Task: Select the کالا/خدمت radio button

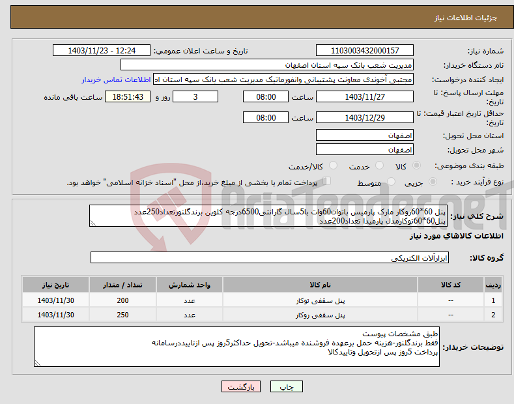Action: click(x=333, y=166)
